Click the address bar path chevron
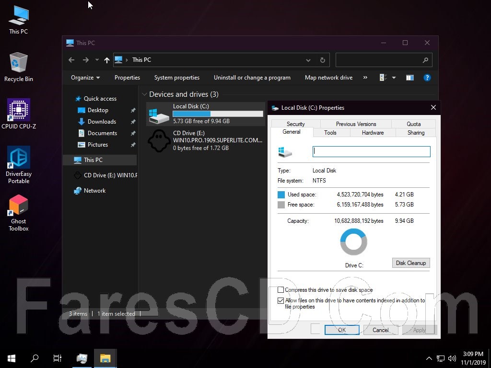 point(127,60)
